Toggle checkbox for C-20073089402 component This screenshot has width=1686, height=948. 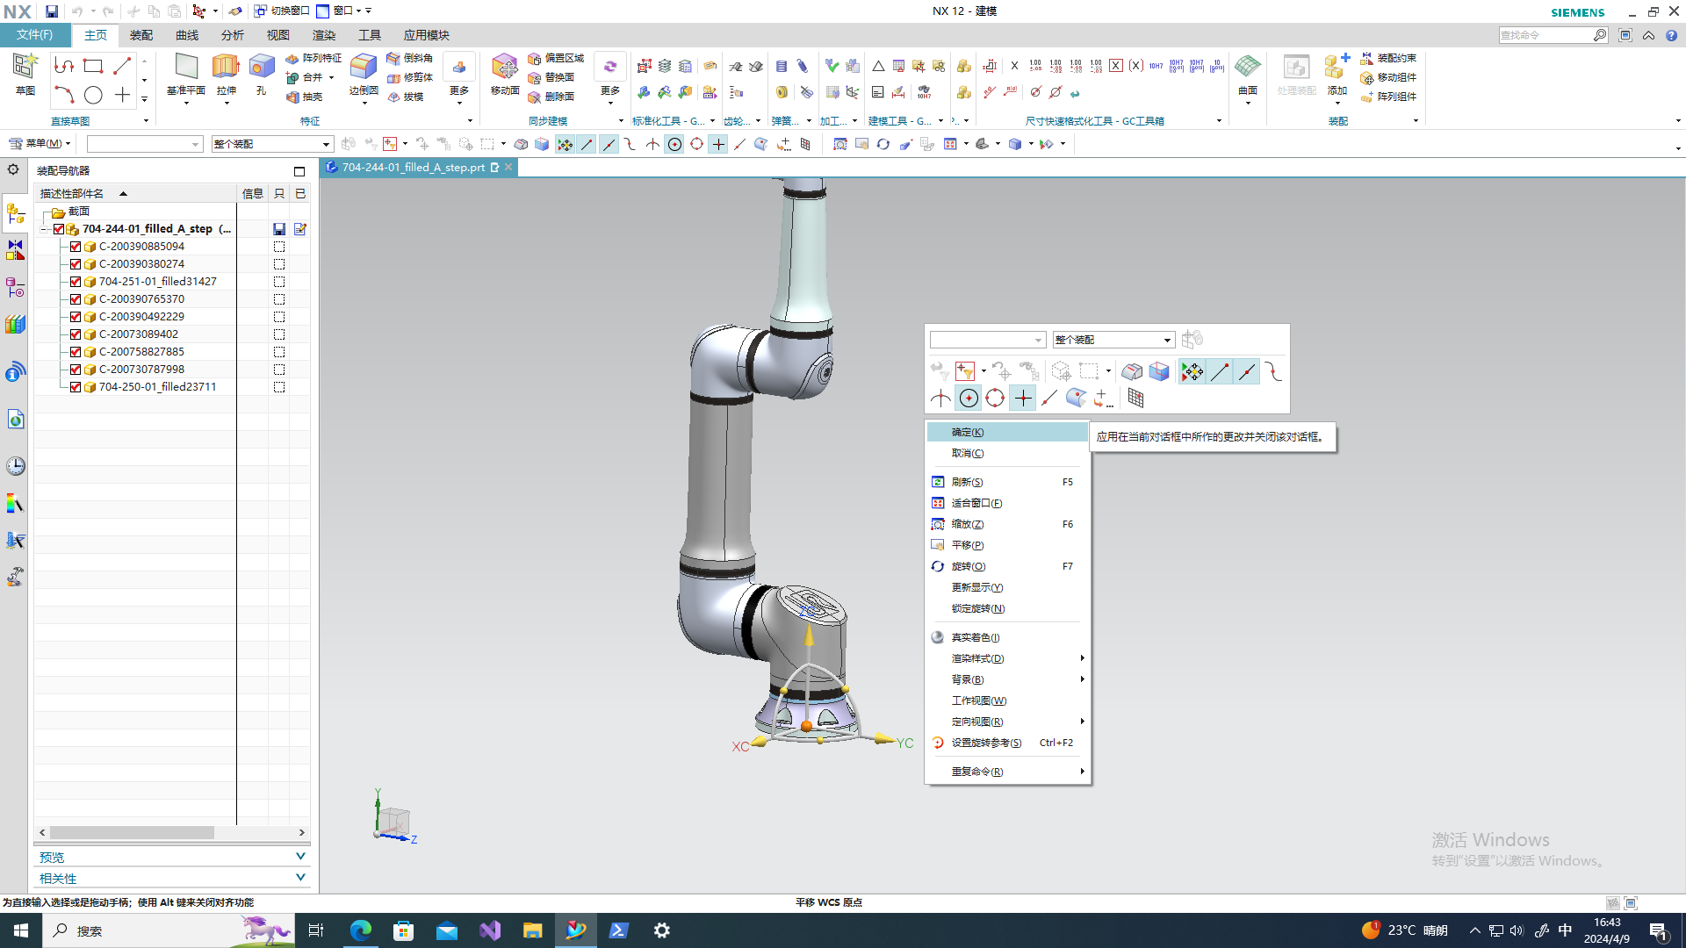76,334
